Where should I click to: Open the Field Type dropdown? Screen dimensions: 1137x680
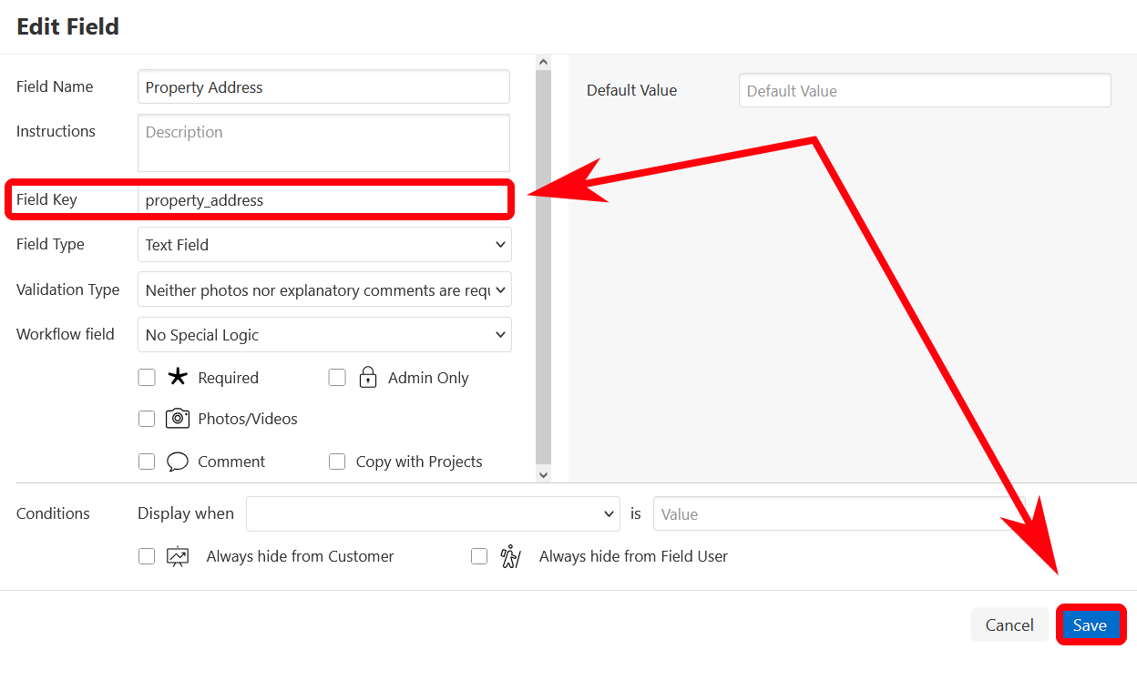click(x=323, y=245)
